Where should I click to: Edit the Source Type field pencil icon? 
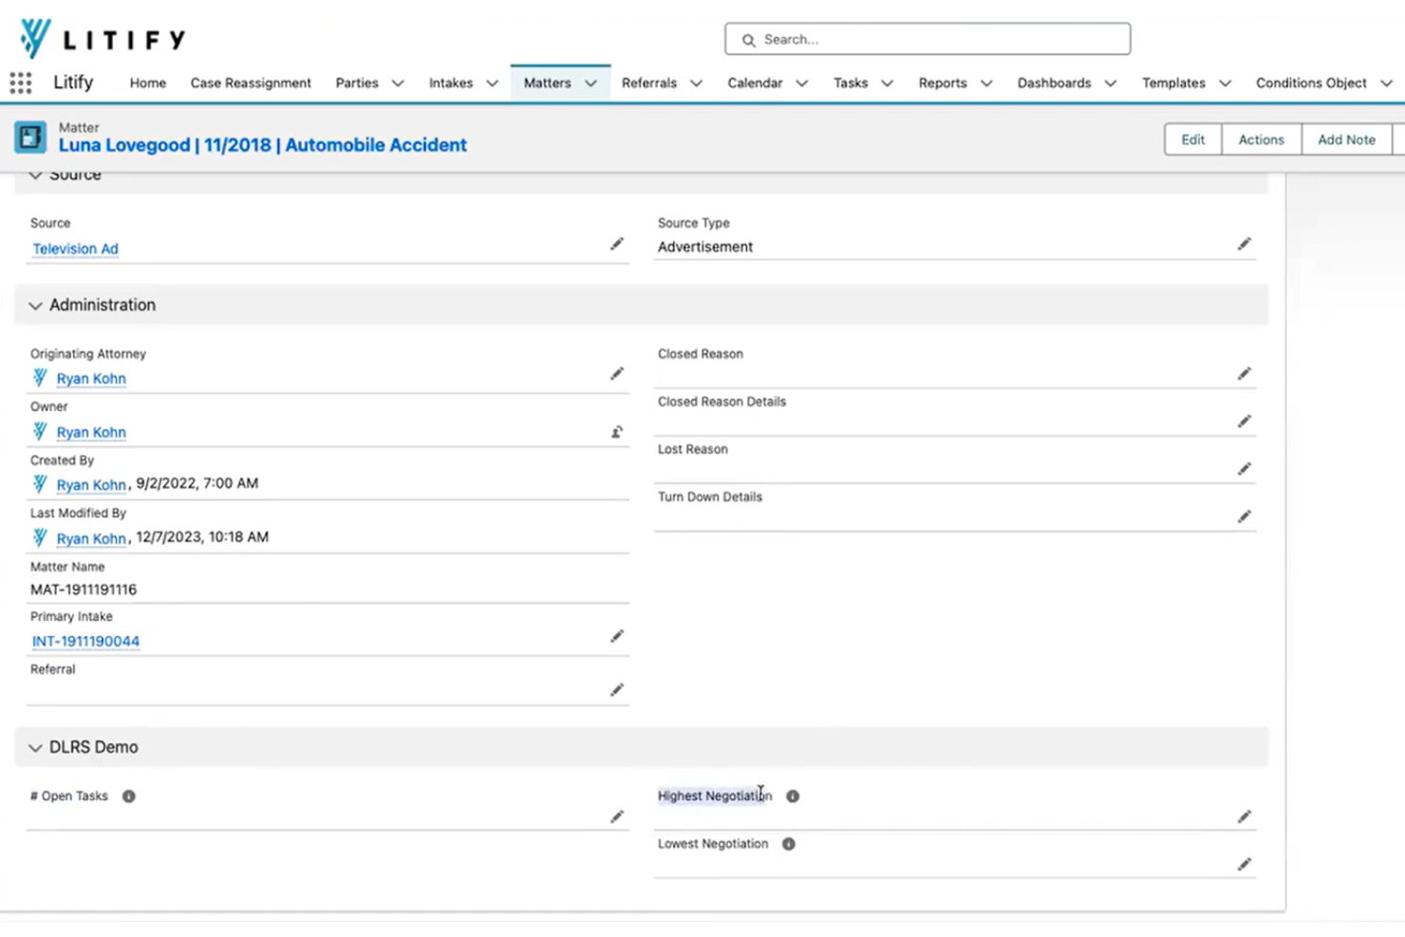point(1245,244)
